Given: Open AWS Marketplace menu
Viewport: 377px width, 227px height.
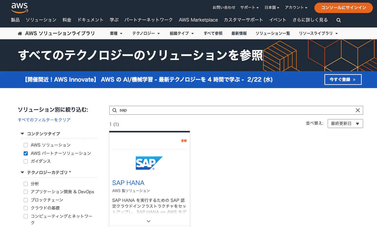Looking at the screenshot, I should tap(198, 20).
